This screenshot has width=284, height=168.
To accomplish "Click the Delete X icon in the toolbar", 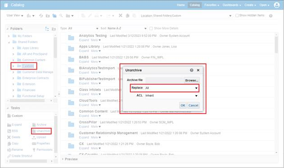I will (120, 16).
